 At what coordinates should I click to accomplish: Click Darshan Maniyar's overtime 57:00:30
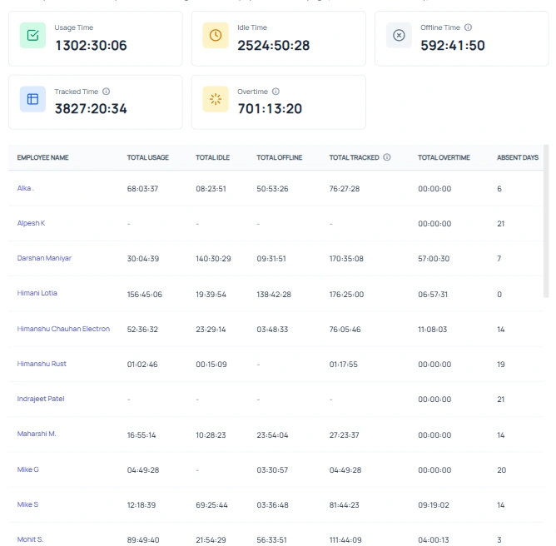click(434, 259)
